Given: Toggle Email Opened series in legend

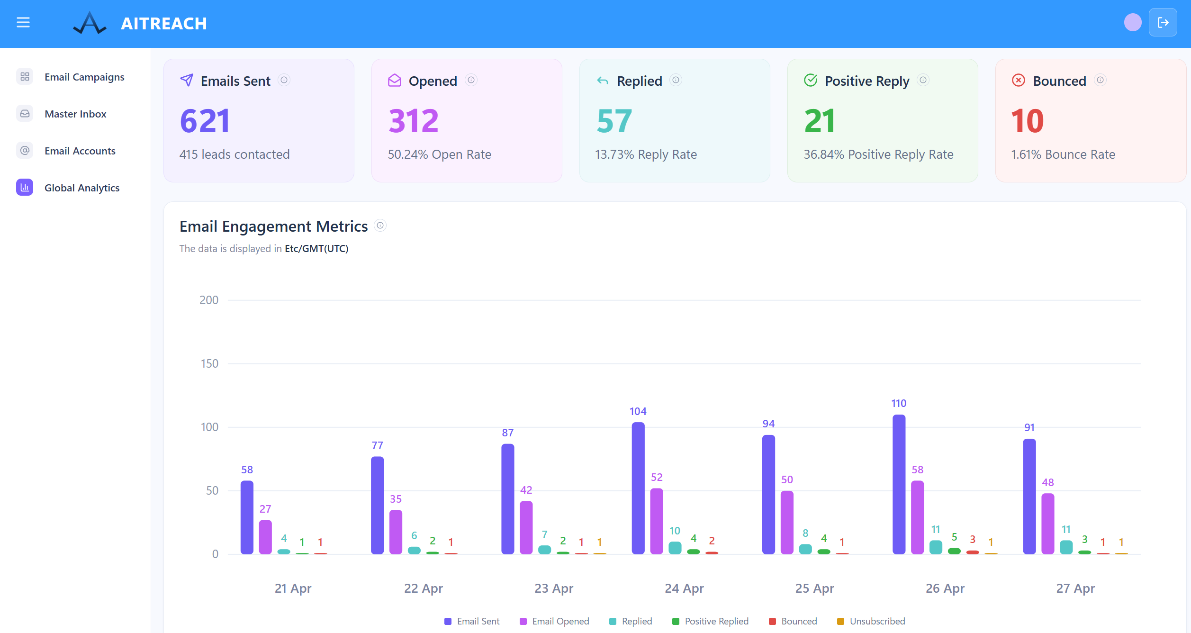Looking at the screenshot, I should pyautogui.click(x=554, y=621).
